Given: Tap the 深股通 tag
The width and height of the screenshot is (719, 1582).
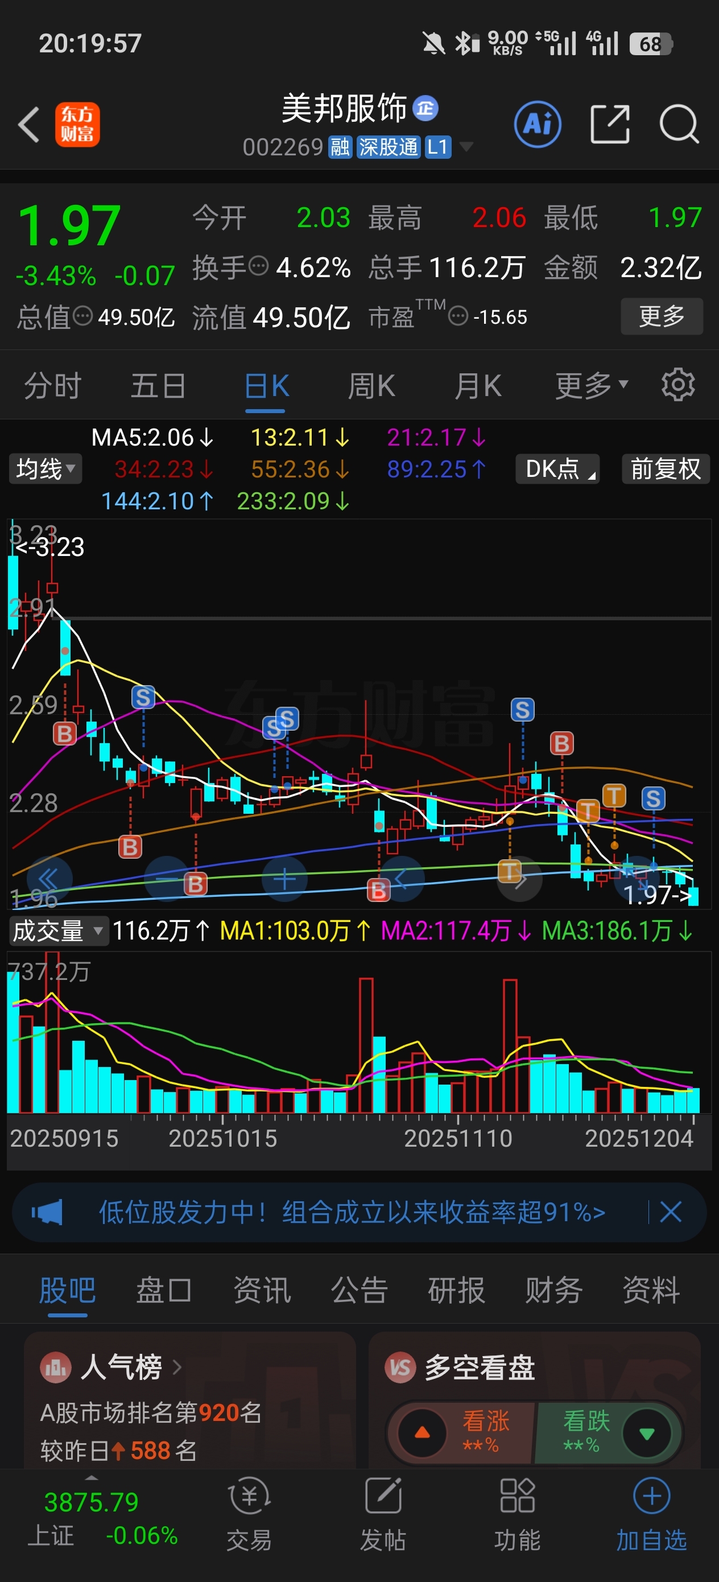Looking at the screenshot, I should 389,147.
